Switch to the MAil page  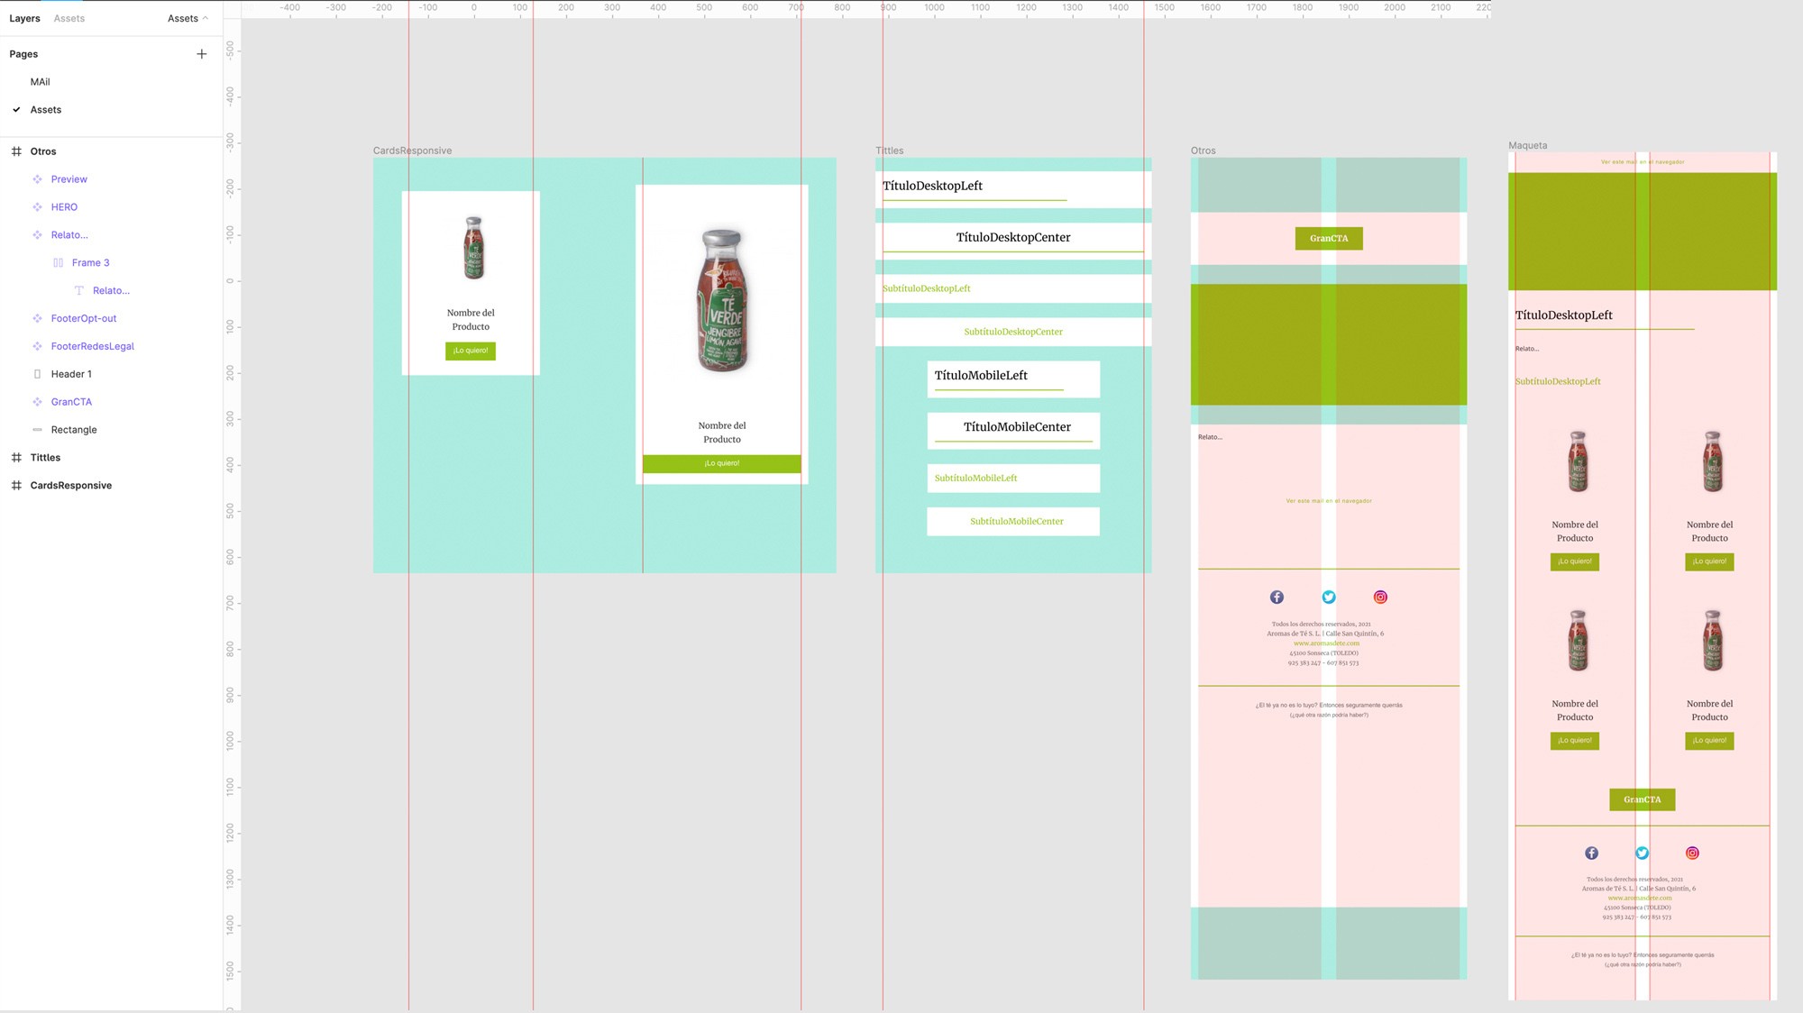click(x=41, y=82)
